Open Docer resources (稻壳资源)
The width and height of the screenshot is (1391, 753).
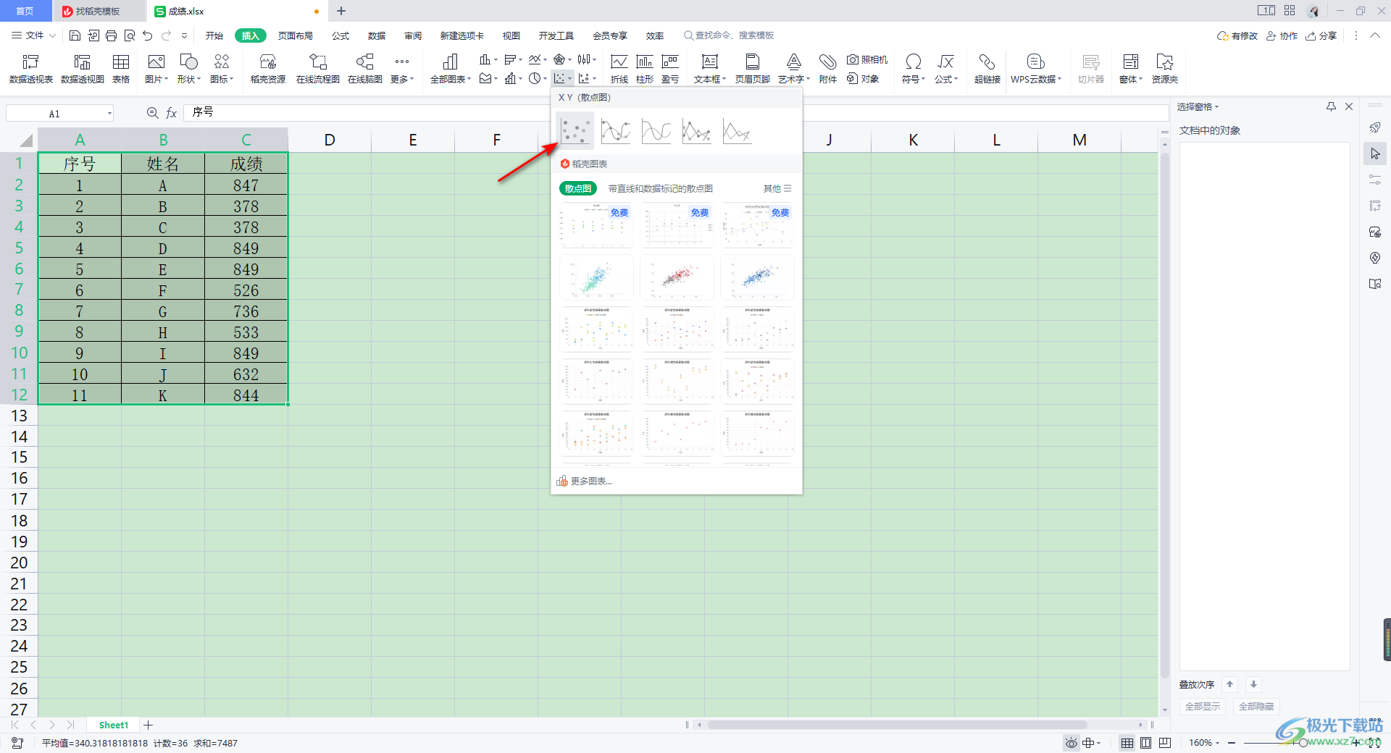[268, 69]
